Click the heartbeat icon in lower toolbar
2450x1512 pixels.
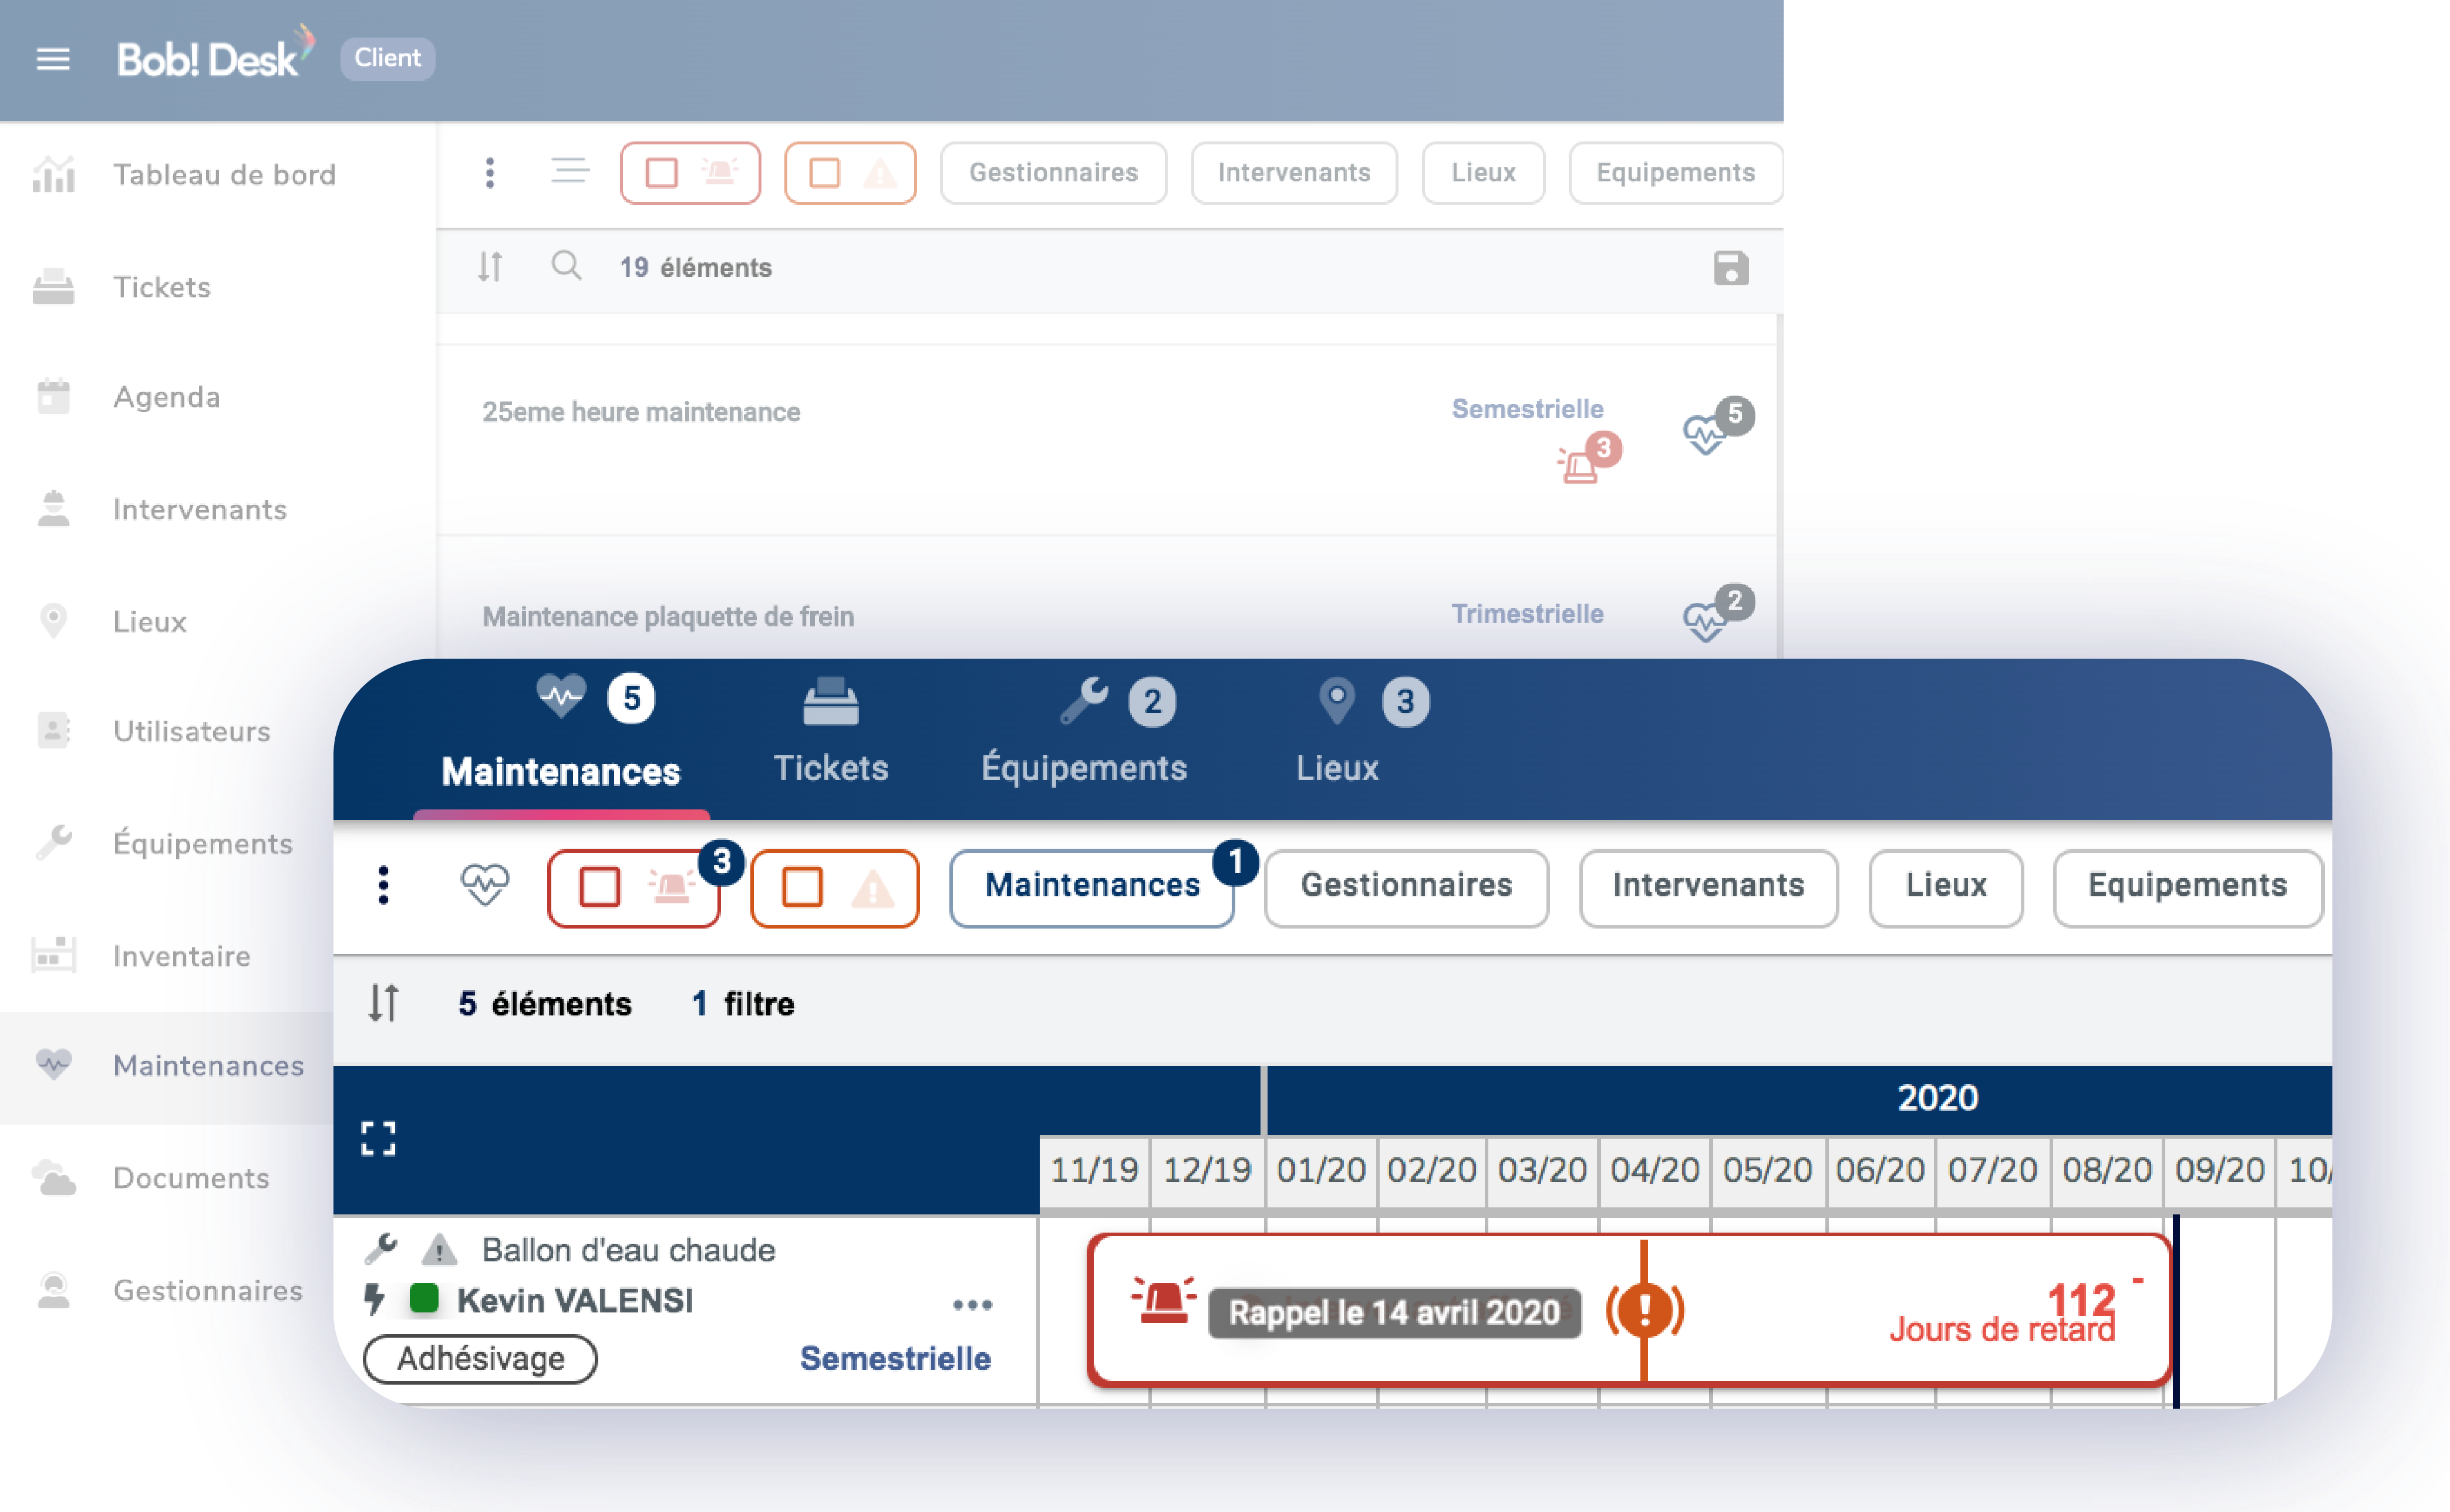point(485,885)
